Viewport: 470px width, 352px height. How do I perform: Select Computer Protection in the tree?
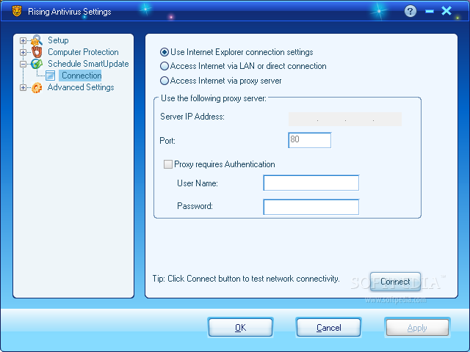coord(83,52)
